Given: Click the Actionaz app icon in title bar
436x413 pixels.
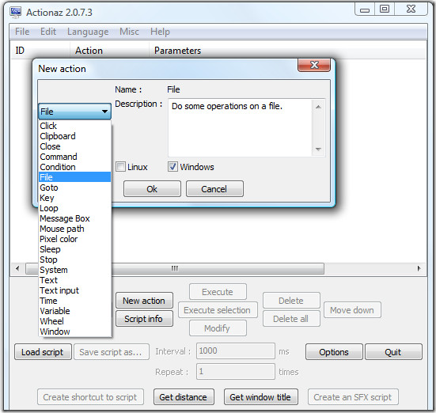Looking at the screenshot, I should [15, 12].
